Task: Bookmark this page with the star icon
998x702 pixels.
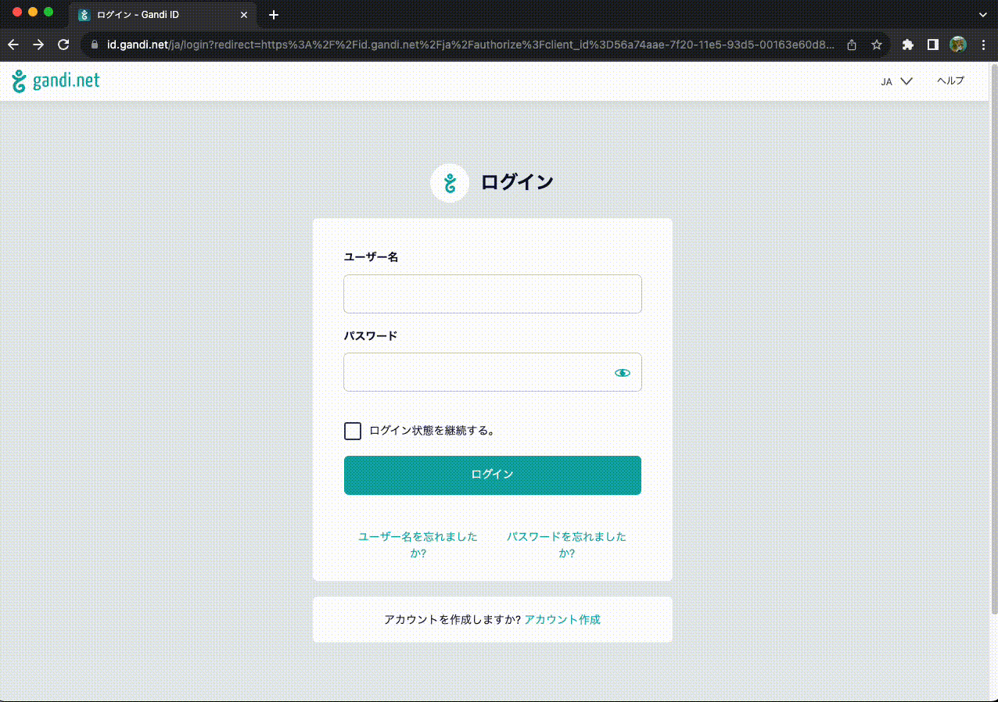Action: 877,45
